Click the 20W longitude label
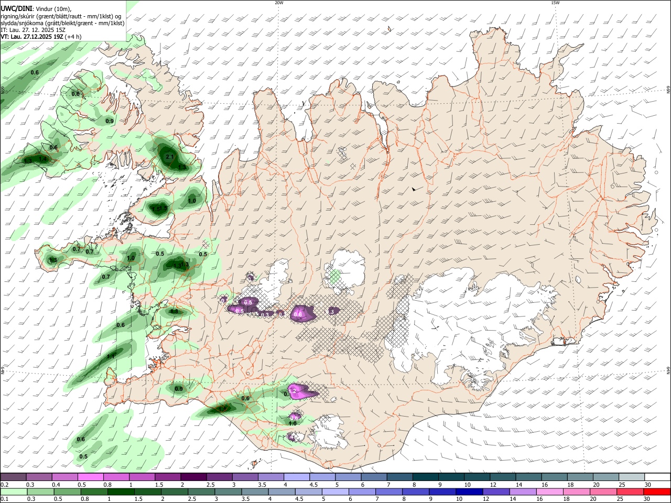Screen dimensions: 671x503 coord(279,3)
